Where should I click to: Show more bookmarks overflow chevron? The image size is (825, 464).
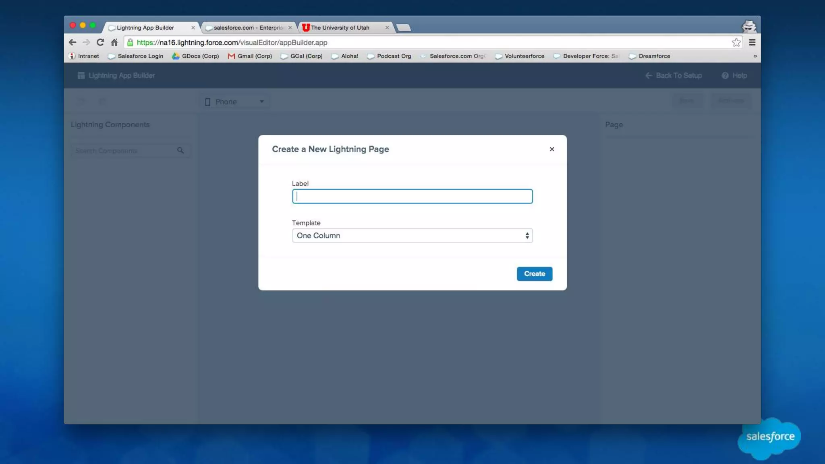pyautogui.click(x=755, y=56)
